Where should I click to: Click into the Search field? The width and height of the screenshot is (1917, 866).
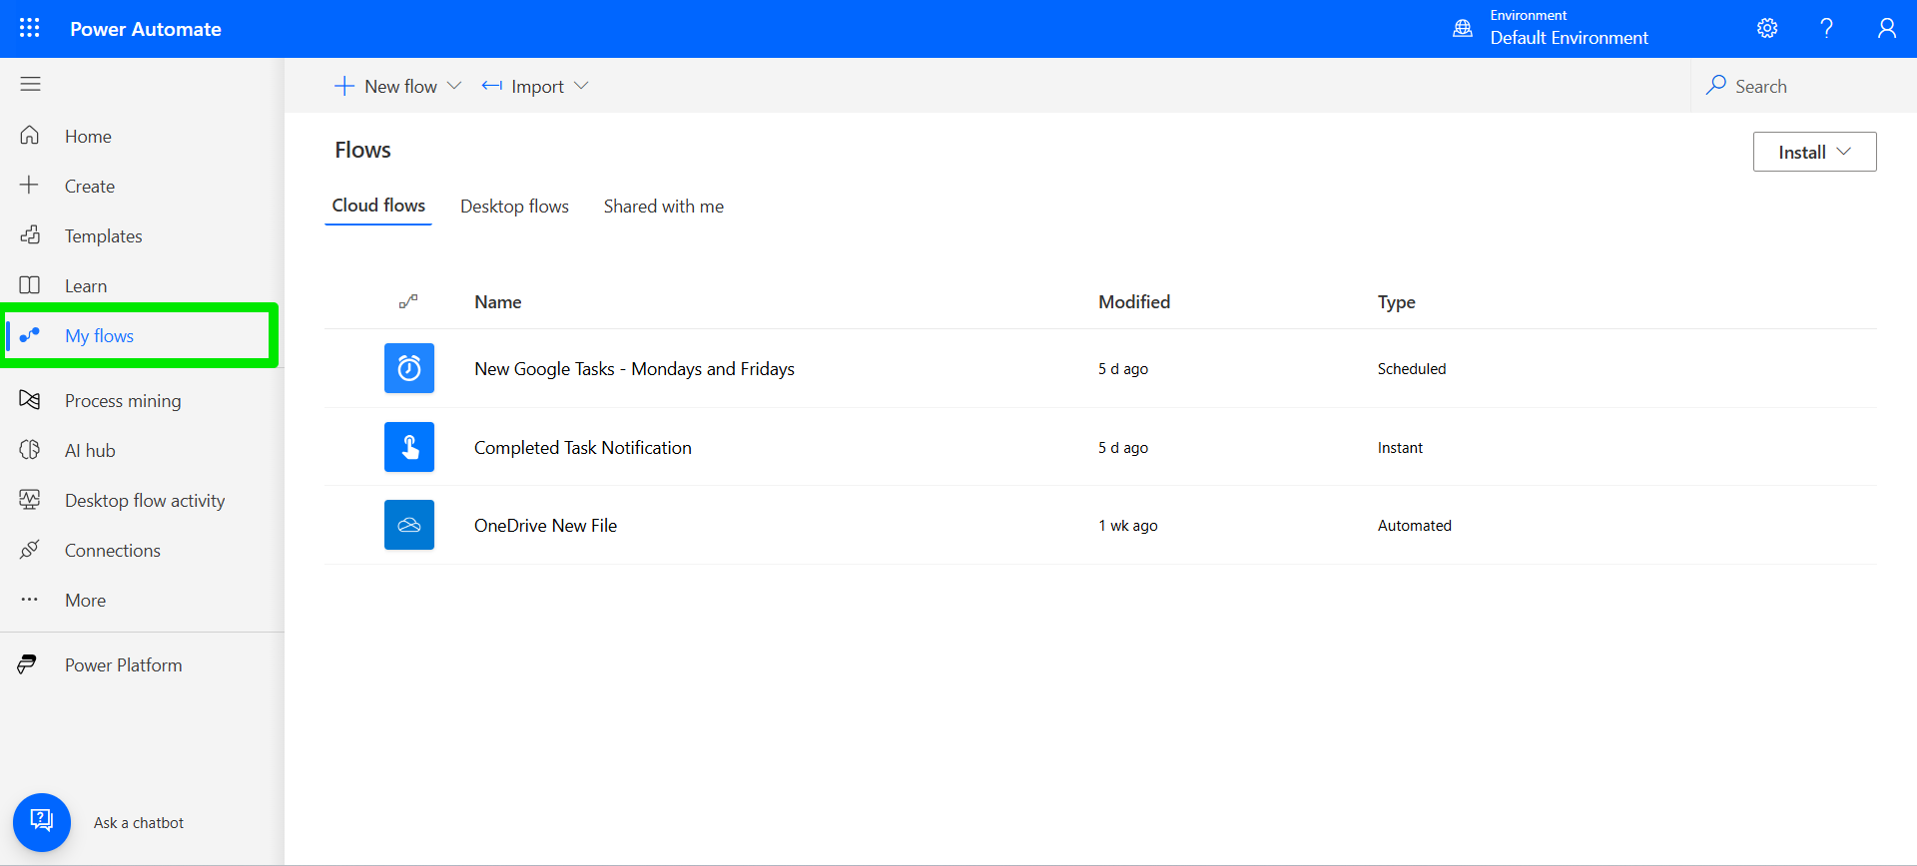[x=1803, y=86]
